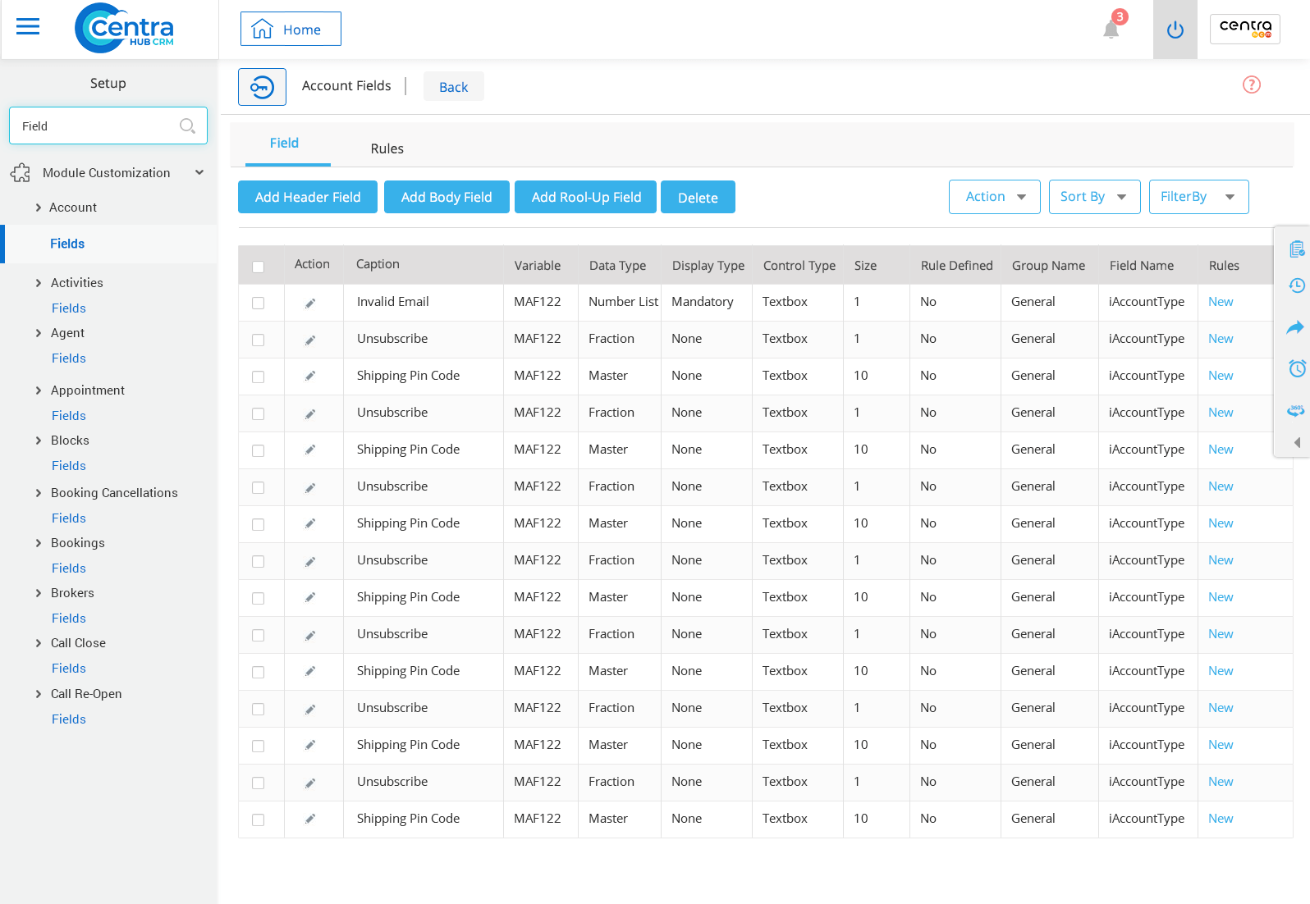Click the red help question mark icon
Image resolution: width=1310 pixels, height=904 pixels.
1251,84
